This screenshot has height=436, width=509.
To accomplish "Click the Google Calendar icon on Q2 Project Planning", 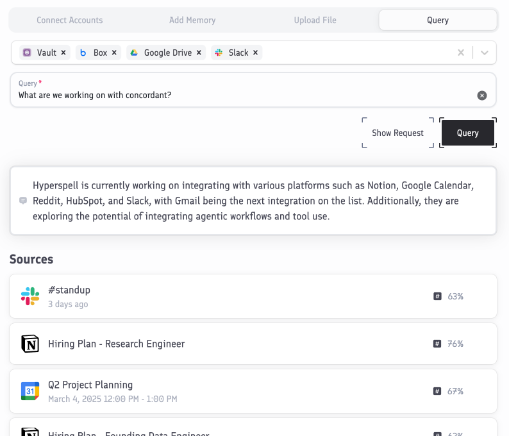I will pos(30,391).
